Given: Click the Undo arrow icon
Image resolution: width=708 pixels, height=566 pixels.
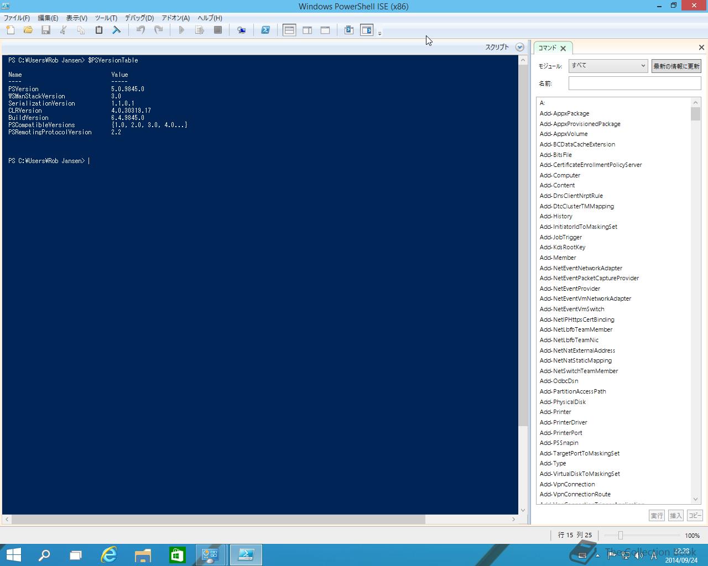Looking at the screenshot, I should 140,30.
